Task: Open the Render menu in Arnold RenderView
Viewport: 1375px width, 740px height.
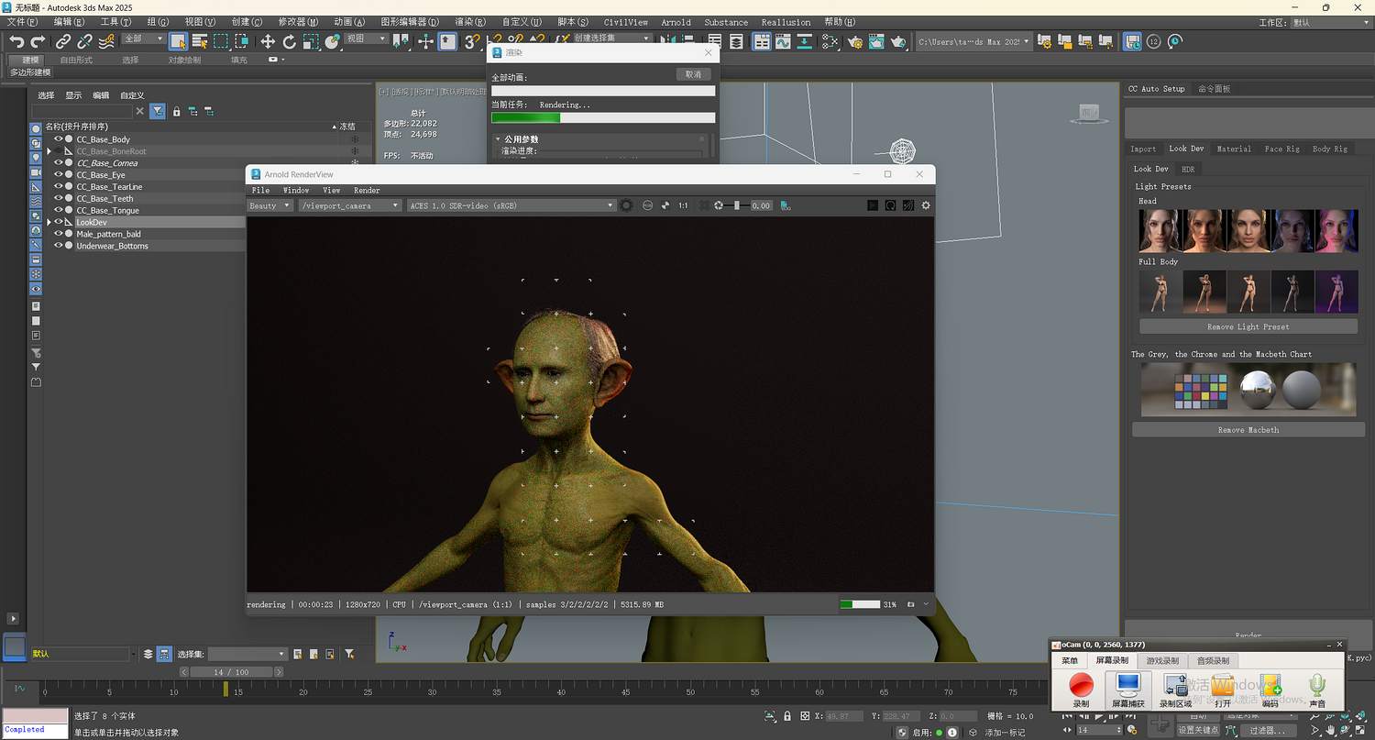Action: [x=367, y=191]
